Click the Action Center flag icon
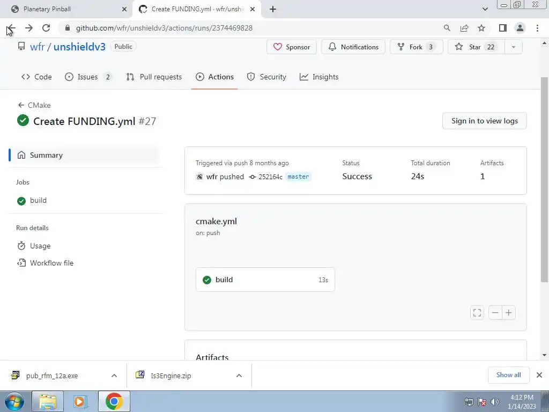The height and width of the screenshot is (412, 549). pos(482,402)
